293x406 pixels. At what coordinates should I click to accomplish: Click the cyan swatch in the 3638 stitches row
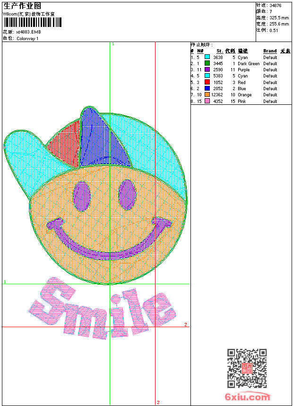click(x=207, y=57)
